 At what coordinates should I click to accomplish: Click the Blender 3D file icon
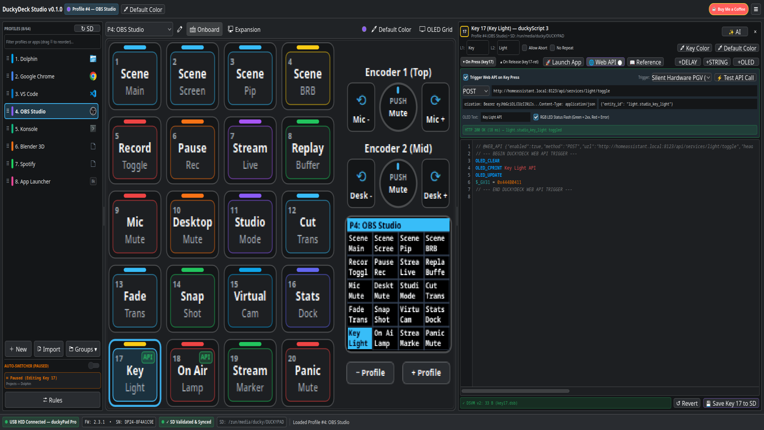(93, 146)
